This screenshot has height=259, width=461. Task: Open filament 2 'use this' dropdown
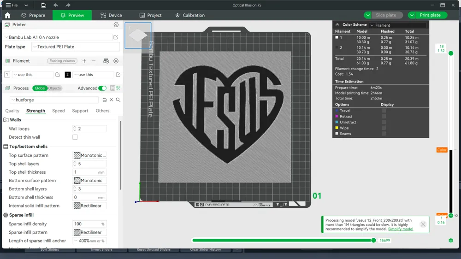tap(93, 75)
